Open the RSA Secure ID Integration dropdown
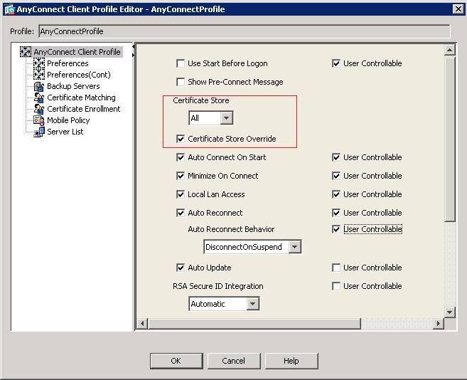Screen dimensions: 467x380 pyautogui.click(x=252, y=304)
